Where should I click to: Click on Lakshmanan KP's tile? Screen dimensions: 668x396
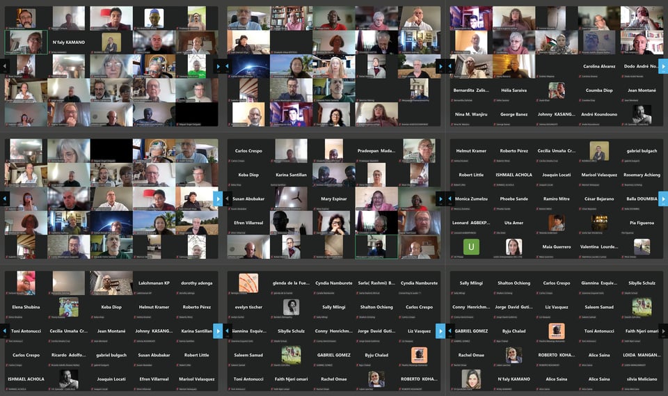154,284
